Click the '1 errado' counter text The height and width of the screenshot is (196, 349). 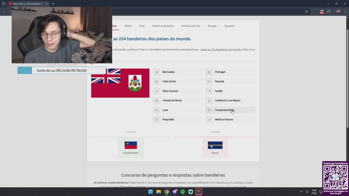215,132
